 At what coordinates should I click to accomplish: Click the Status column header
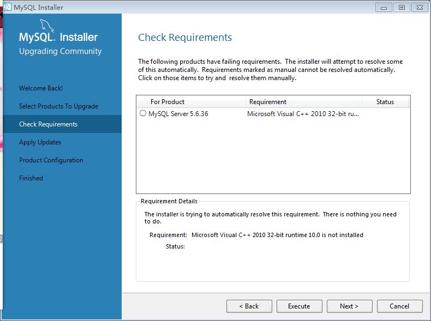point(385,102)
